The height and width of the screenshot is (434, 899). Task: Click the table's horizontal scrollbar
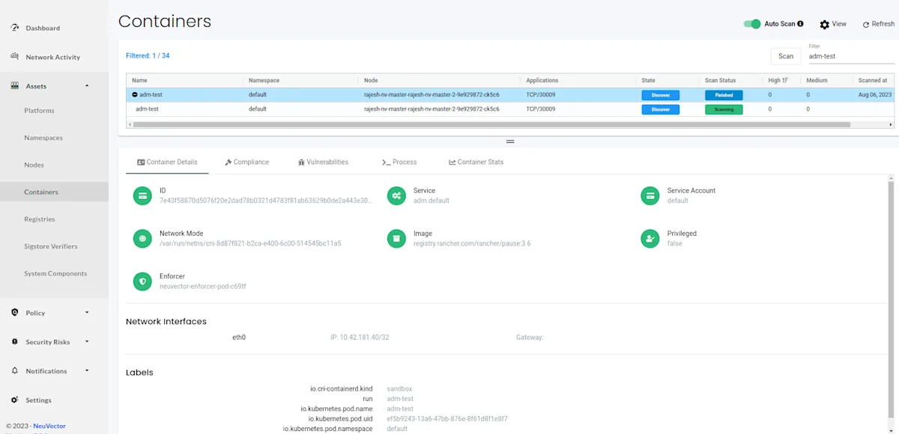coord(492,124)
